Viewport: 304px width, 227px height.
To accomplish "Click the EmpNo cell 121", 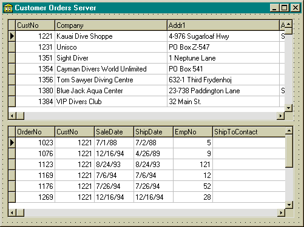I will click(193, 165).
